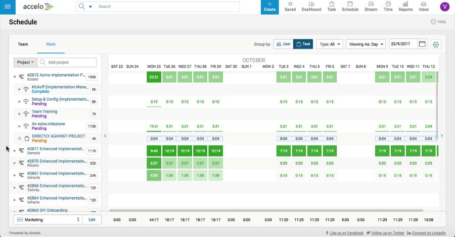
Task: Open the Reports icon
Action: (x=405, y=7)
